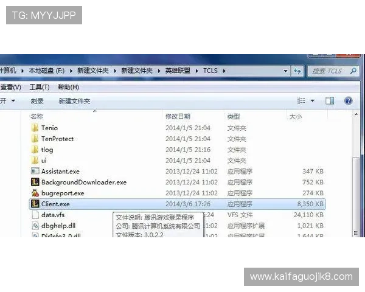365x292 pixels.
Task: Select the ui folder icon
Action: (x=35, y=161)
